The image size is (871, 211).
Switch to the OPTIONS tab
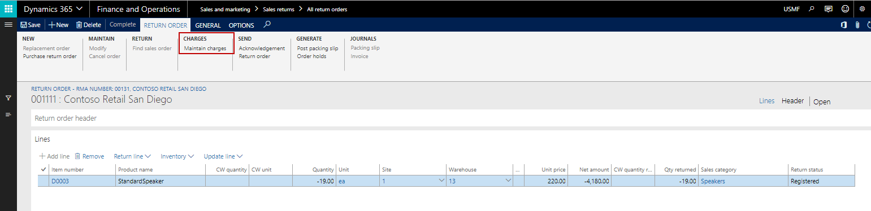(x=241, y=25)
